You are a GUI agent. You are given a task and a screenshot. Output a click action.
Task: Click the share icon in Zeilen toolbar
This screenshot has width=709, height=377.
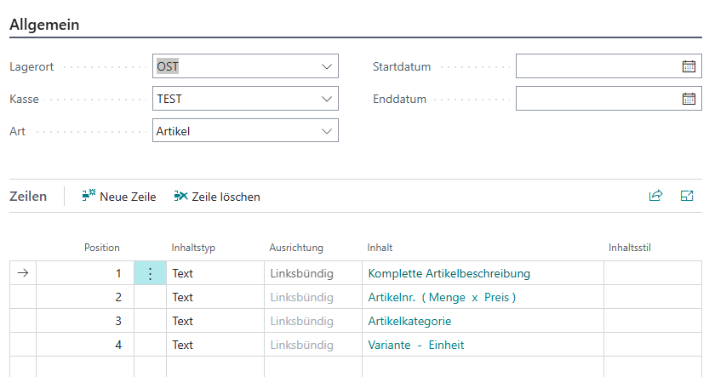[x=655, y=196]
